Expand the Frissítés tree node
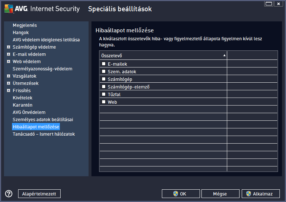This screenshot has height=202, width=286. point(8,91)
